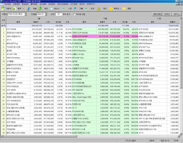Click the horizontal scrollbar right arrow
Image resolution: width=183 pixels, height=143 pixels.
click(x=179, y=136)
